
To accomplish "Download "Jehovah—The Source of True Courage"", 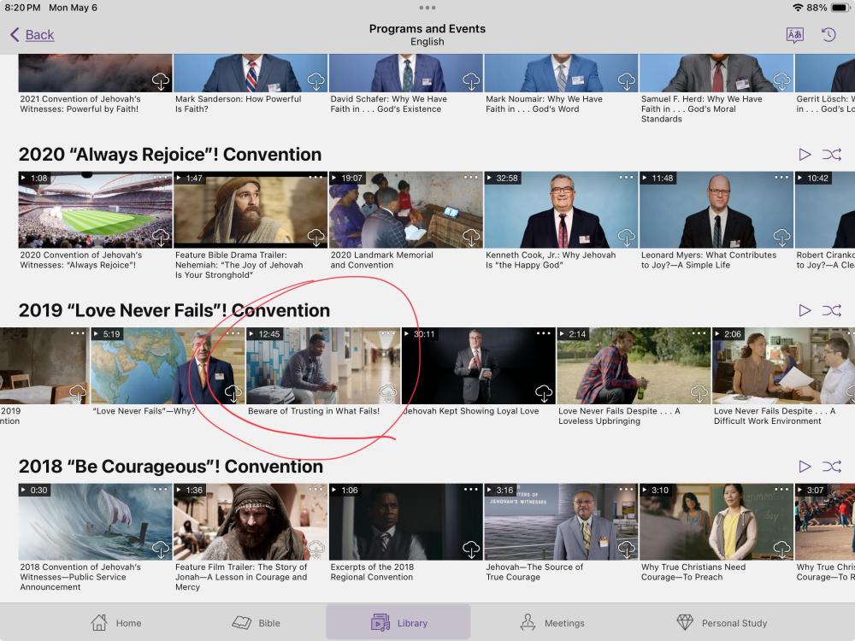I will [x=627, y=548].
